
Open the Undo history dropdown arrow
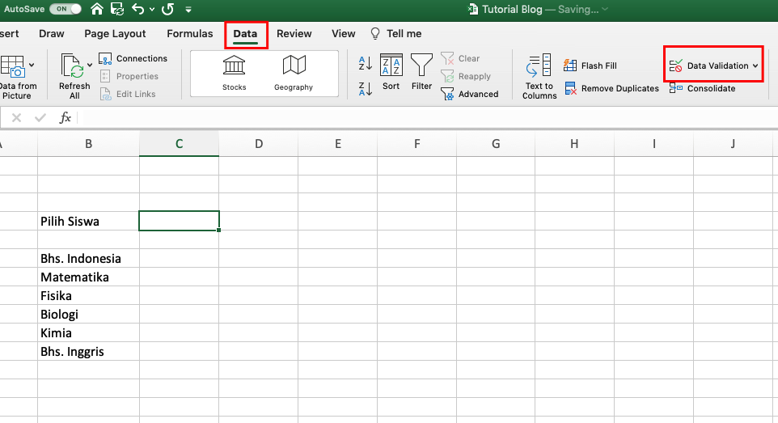click(152, 10)
